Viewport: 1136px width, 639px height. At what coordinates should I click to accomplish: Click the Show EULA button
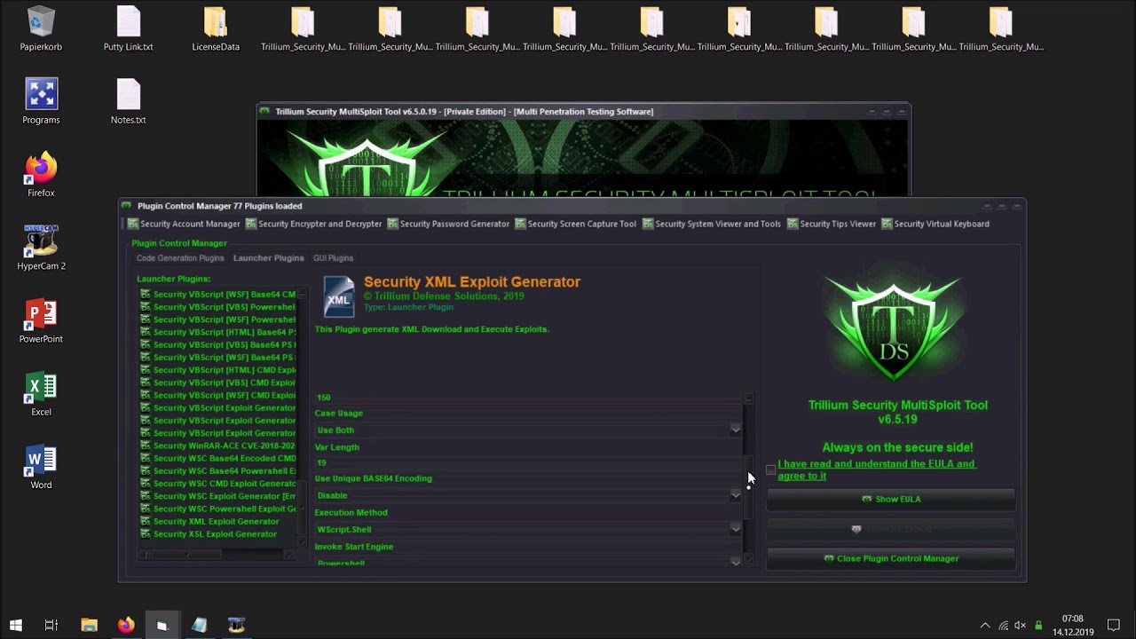click(x=890, y=499)
